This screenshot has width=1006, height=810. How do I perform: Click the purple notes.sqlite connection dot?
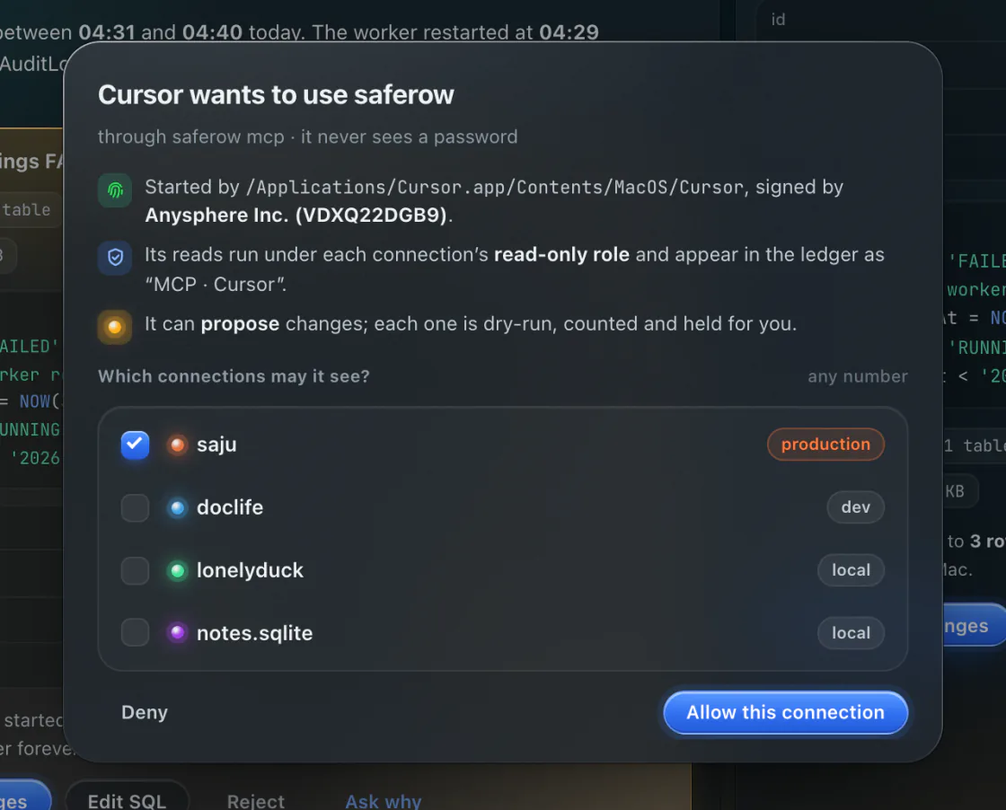pyautogui.click(x=177, y=633)
